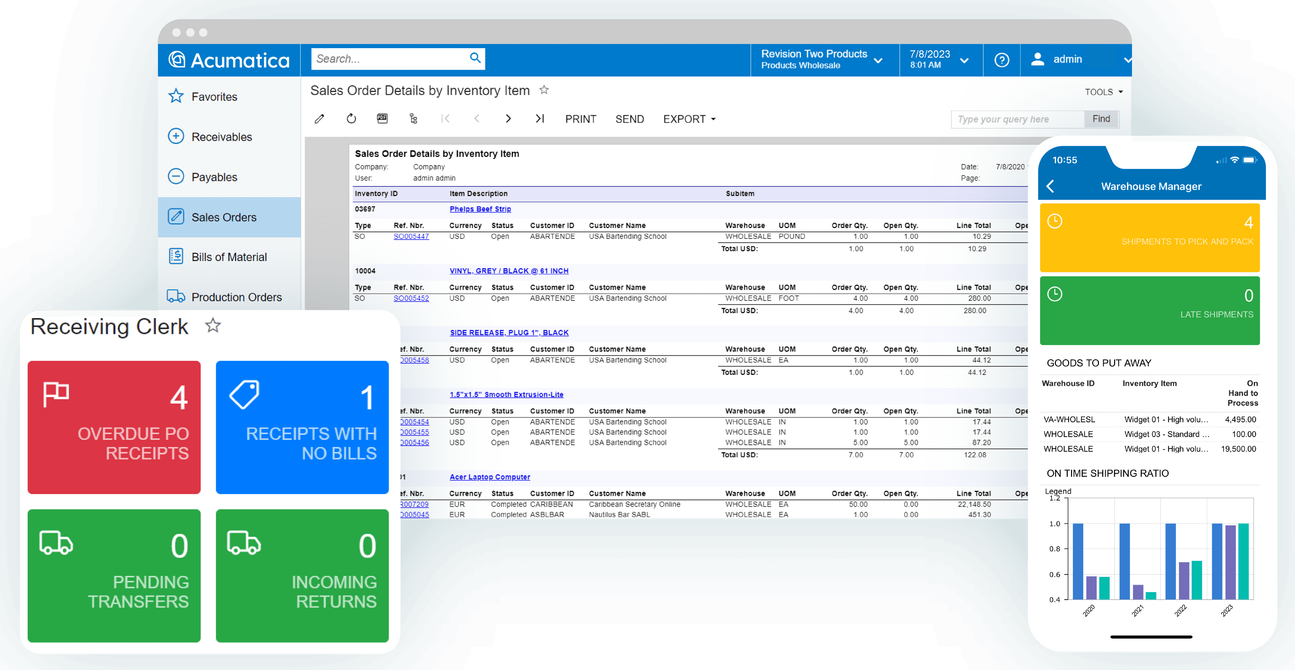Open the Receipts With No Bills tile
This screenshot has height=670, width=1295.
(x=302, y=427)
